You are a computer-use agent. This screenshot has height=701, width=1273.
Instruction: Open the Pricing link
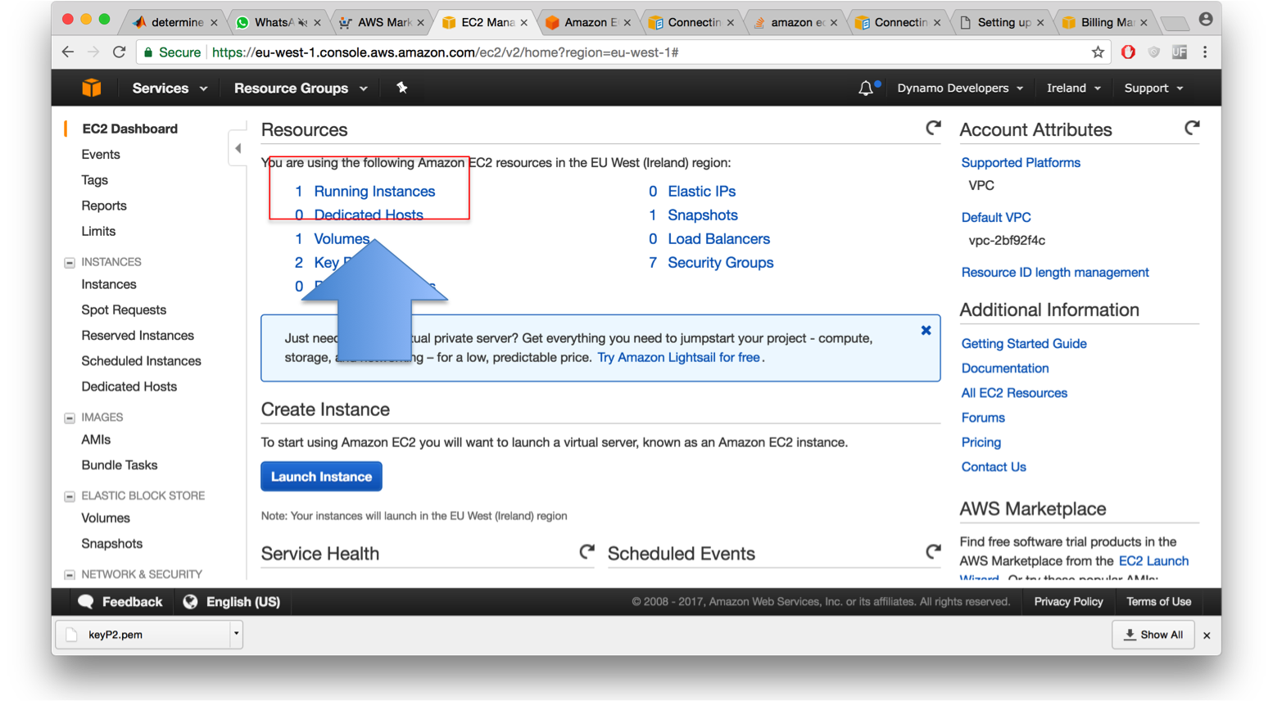(981, 442)
